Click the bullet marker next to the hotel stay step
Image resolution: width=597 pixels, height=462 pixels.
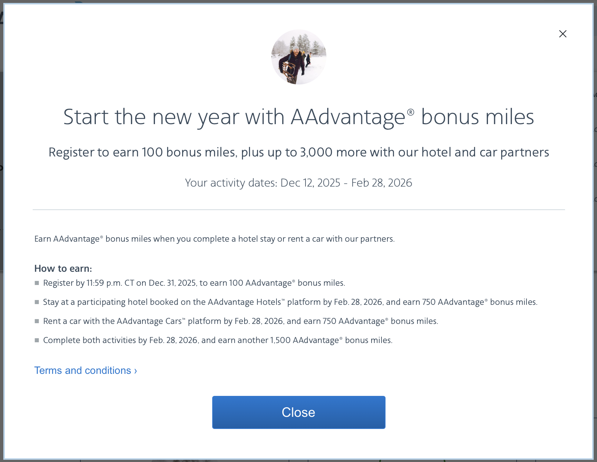pos(37,301)
